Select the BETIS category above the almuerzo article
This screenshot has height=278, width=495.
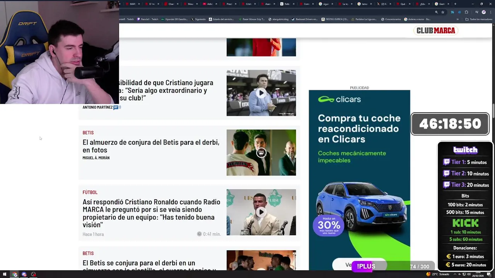click(x=88, y=133)
